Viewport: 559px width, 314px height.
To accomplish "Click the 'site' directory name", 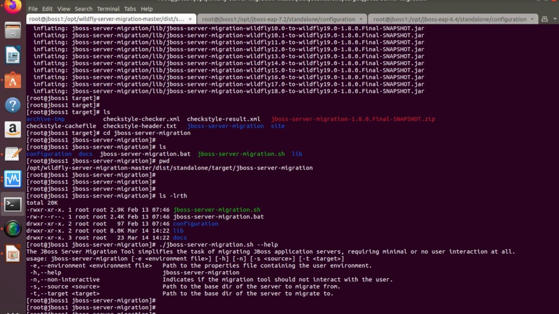I will (278, 126).
